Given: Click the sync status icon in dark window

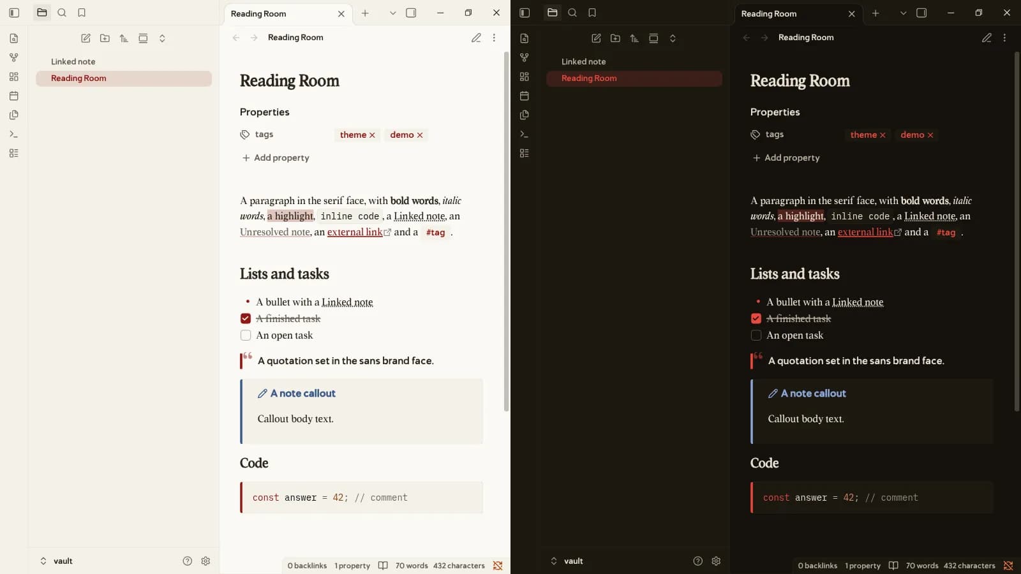Looking at the screenshot, I should (1008, 566).
